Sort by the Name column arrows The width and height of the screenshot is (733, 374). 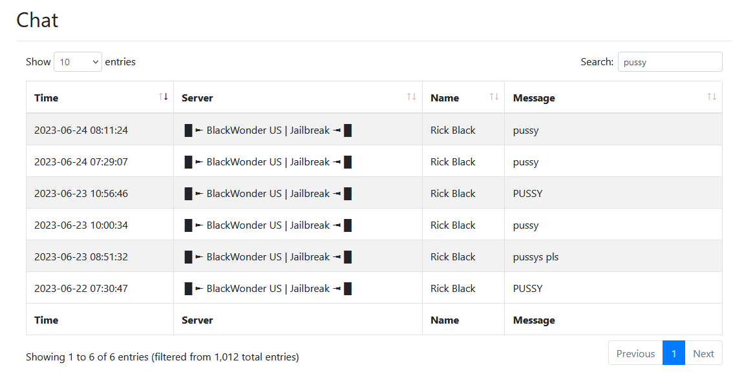point(494,97)
